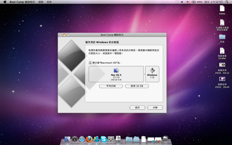This screenshot has width=232, height=145.
Task: Click the Macintosh HD disk icon
Action: [90, 63]
